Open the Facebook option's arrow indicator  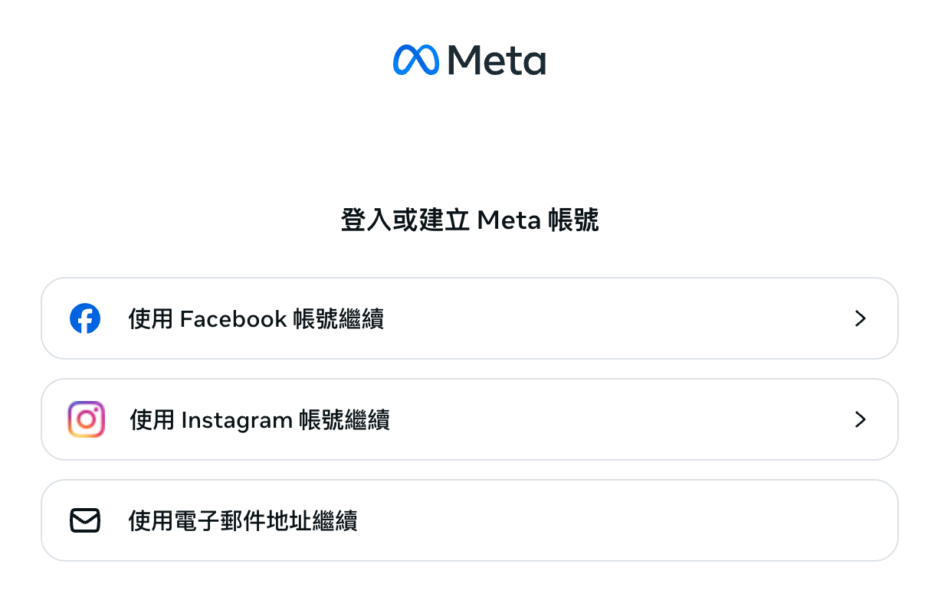point(860,318)
